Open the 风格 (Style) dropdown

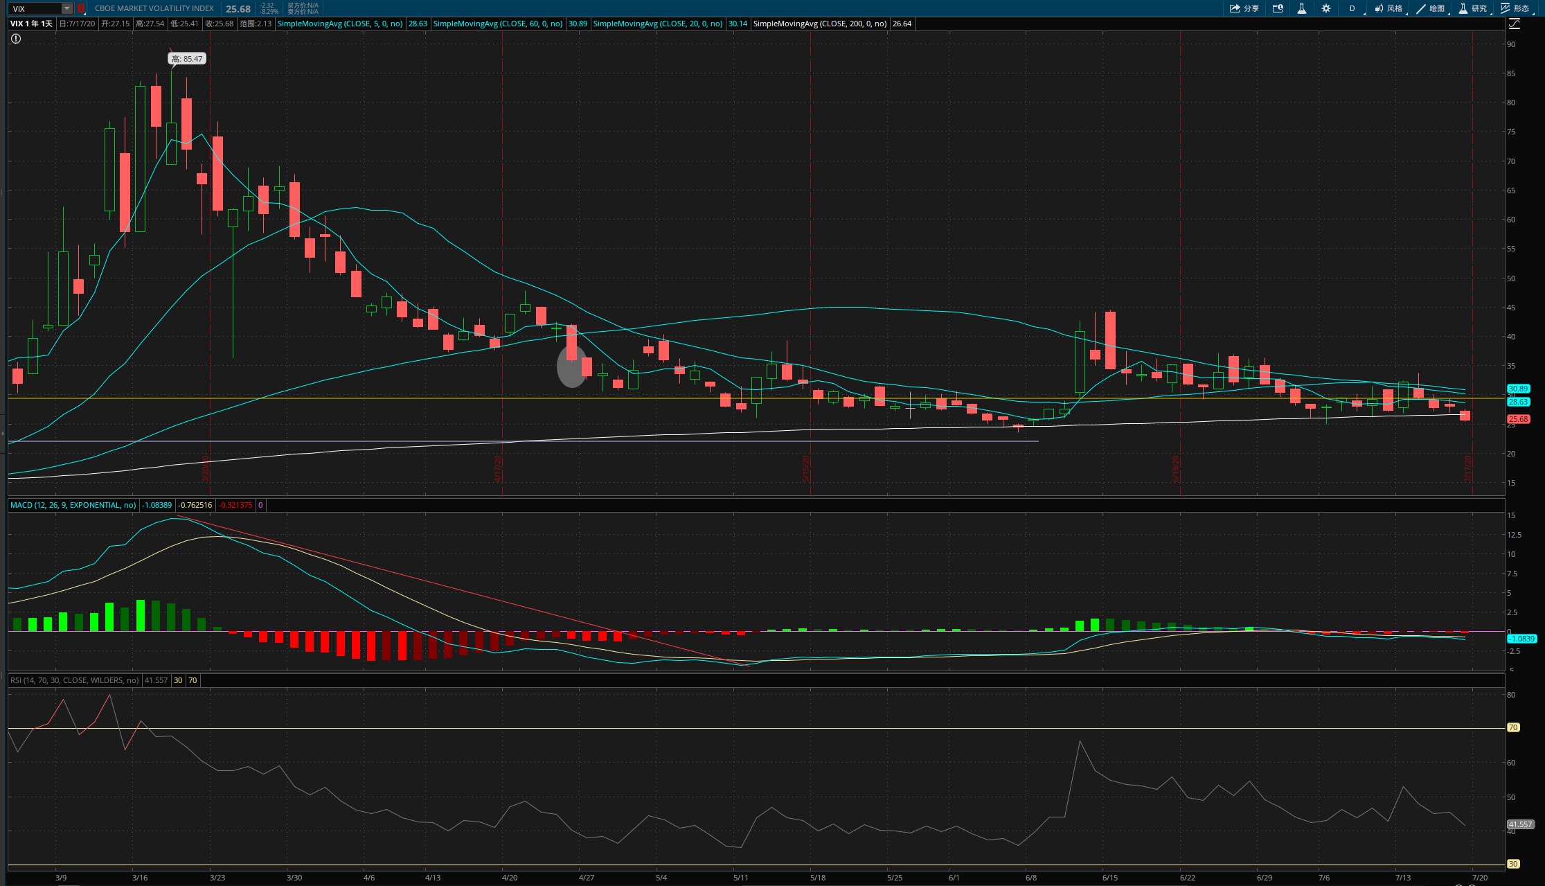(1389, 8)
